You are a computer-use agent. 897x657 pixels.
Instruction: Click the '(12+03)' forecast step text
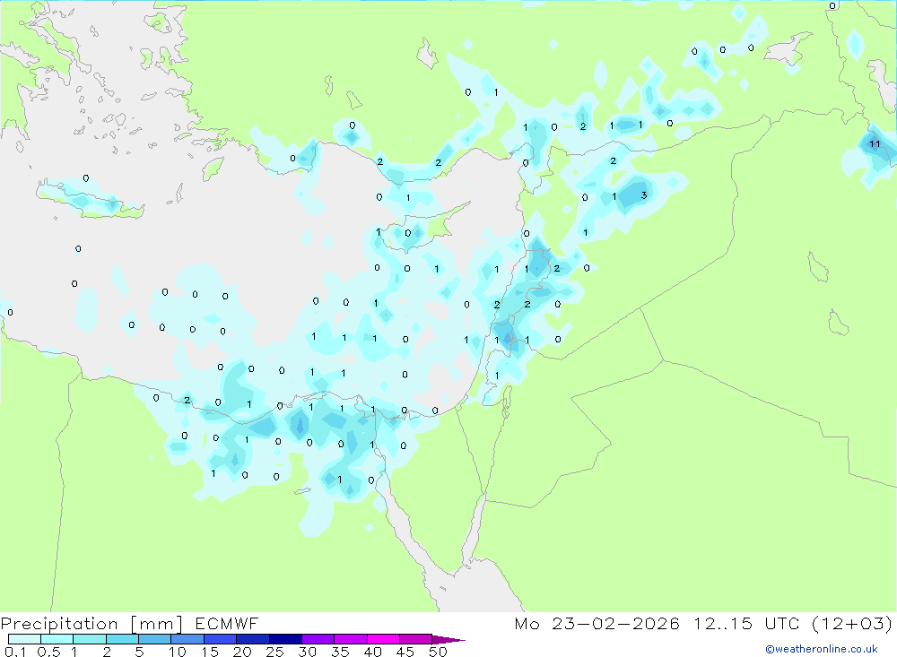click(852, 623)
